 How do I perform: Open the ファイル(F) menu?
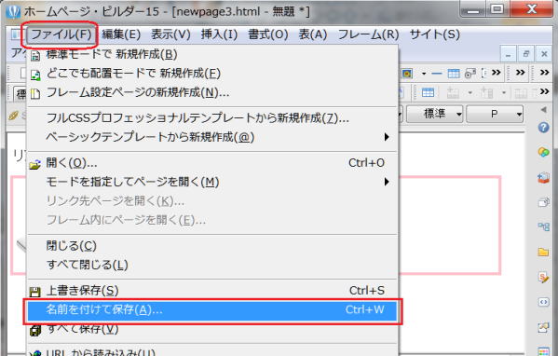[x=61, y=34]
